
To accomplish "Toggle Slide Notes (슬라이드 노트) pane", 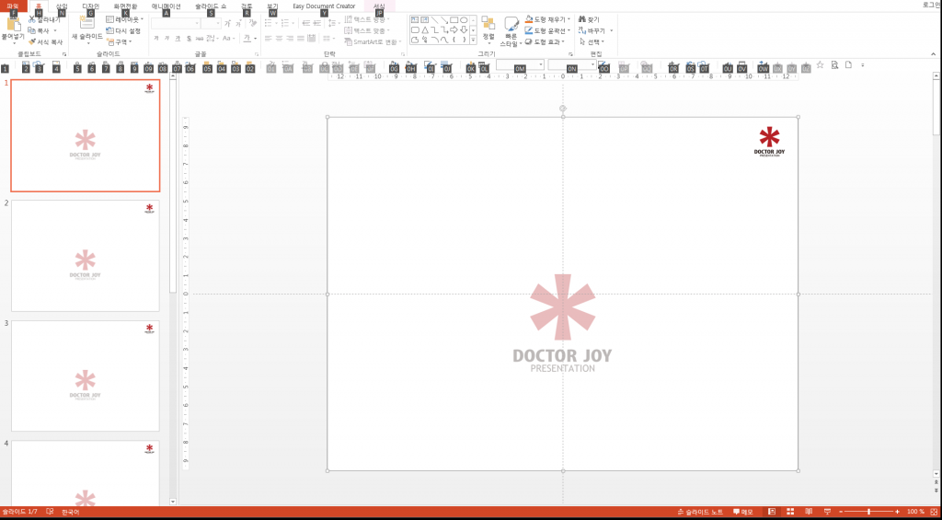I will click(x=700, y=512).
